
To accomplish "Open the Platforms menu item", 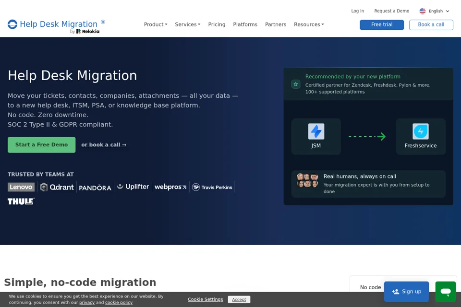I will tap(245, 24).
